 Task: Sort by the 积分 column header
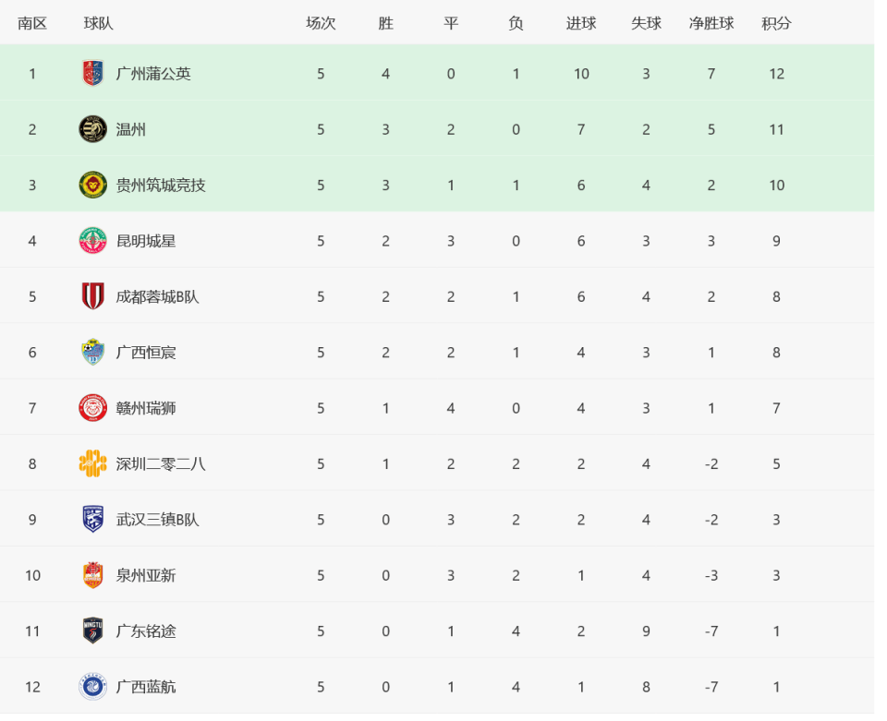pos(777,24)
